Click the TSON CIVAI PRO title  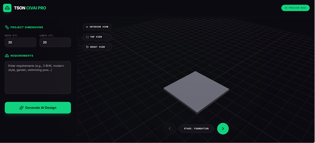pyautogui.click(x=30, y=8)
